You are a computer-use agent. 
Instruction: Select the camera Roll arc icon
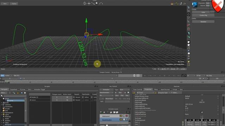(101, 3)
